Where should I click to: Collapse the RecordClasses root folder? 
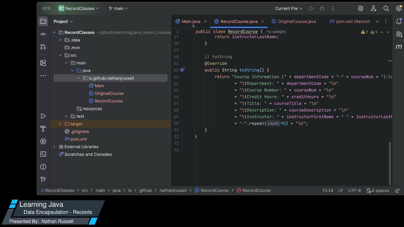pos(54,32)
